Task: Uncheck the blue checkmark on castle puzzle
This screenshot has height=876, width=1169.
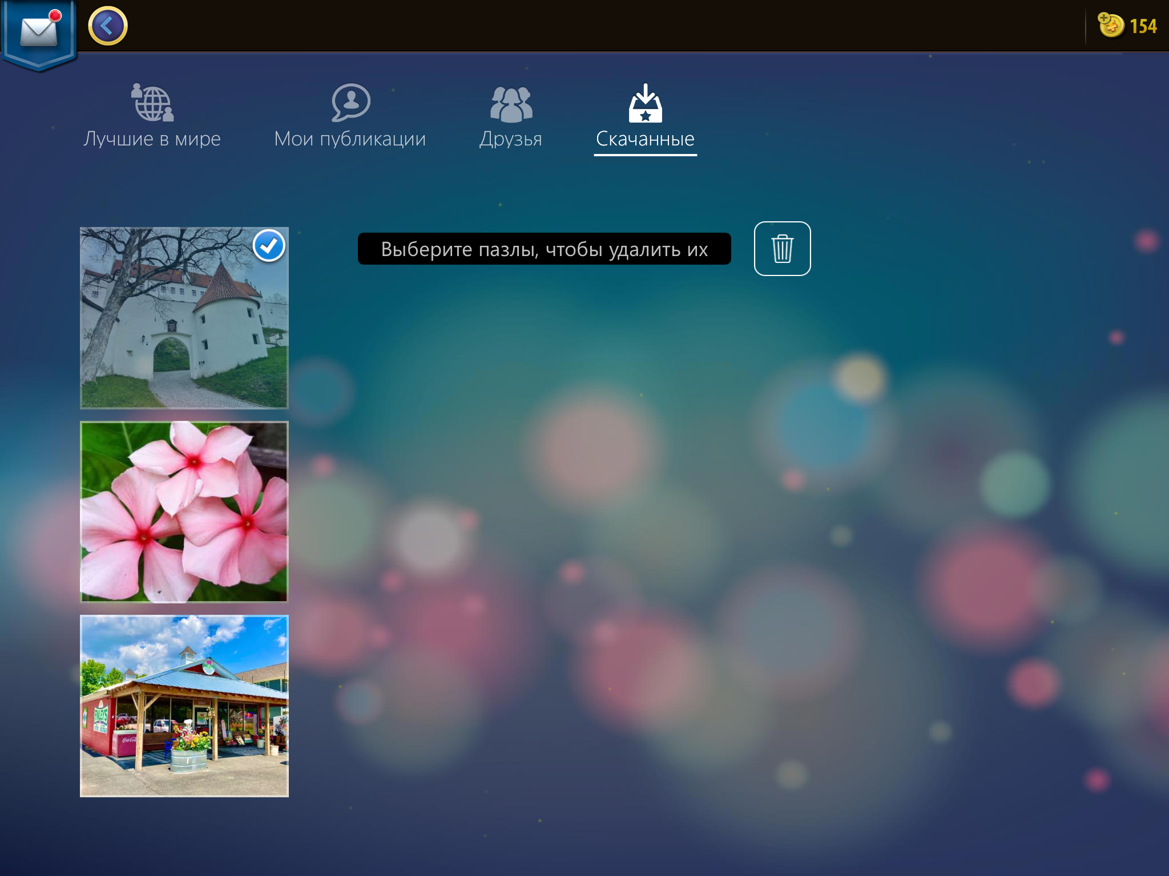Action: pyautogui.click(x=269, y=246)
